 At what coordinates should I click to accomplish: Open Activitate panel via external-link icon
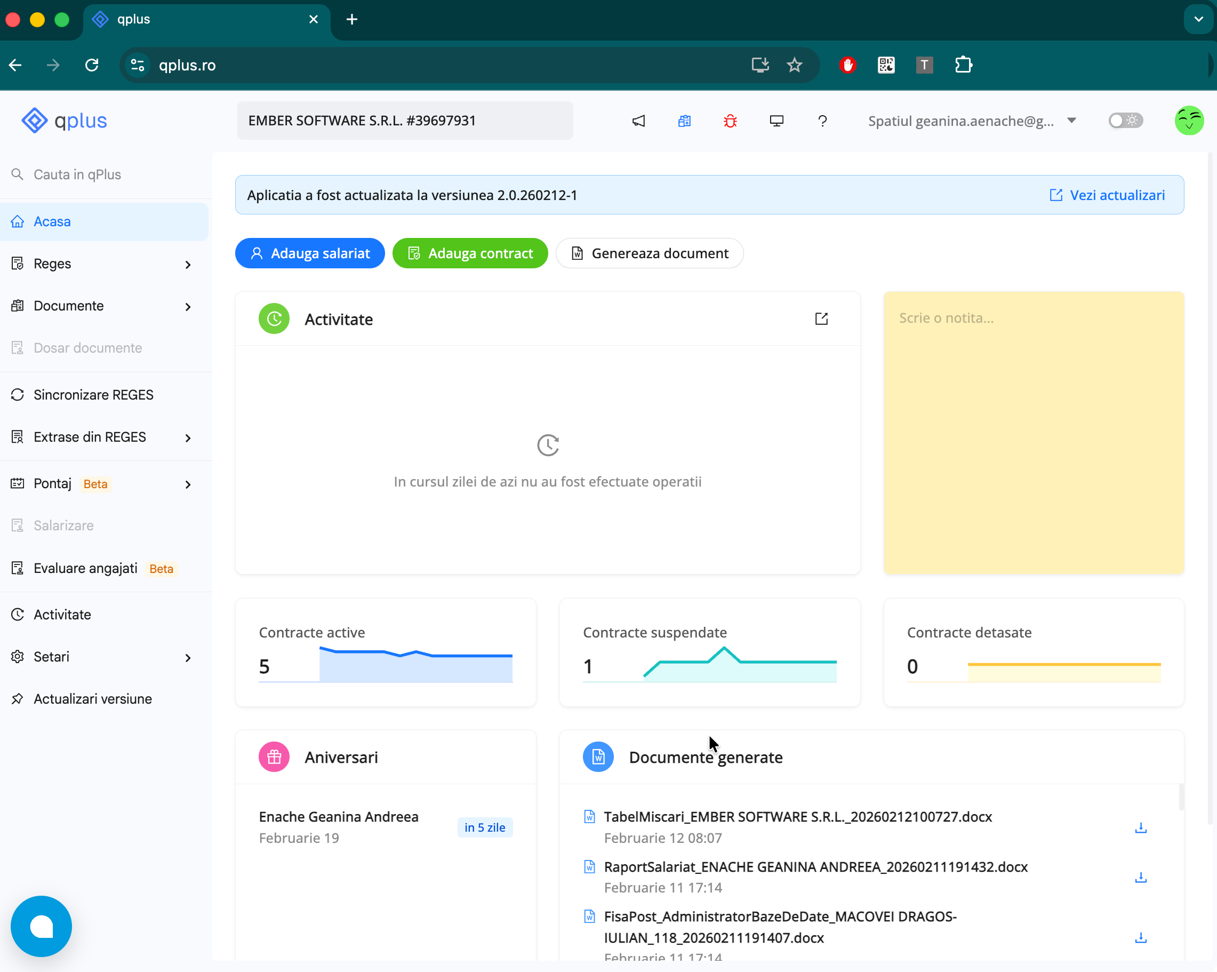pyautogui.click(x=821, y=318)
